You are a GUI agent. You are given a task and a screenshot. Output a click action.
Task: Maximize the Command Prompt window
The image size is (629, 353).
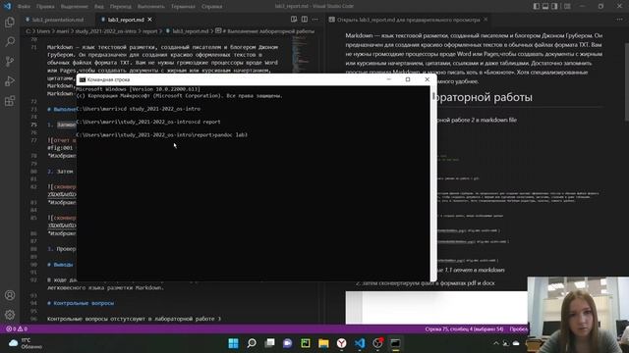pos(408,79)
